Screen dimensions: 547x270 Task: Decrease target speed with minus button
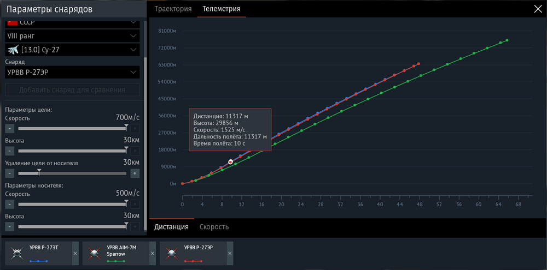click(10, 129)
